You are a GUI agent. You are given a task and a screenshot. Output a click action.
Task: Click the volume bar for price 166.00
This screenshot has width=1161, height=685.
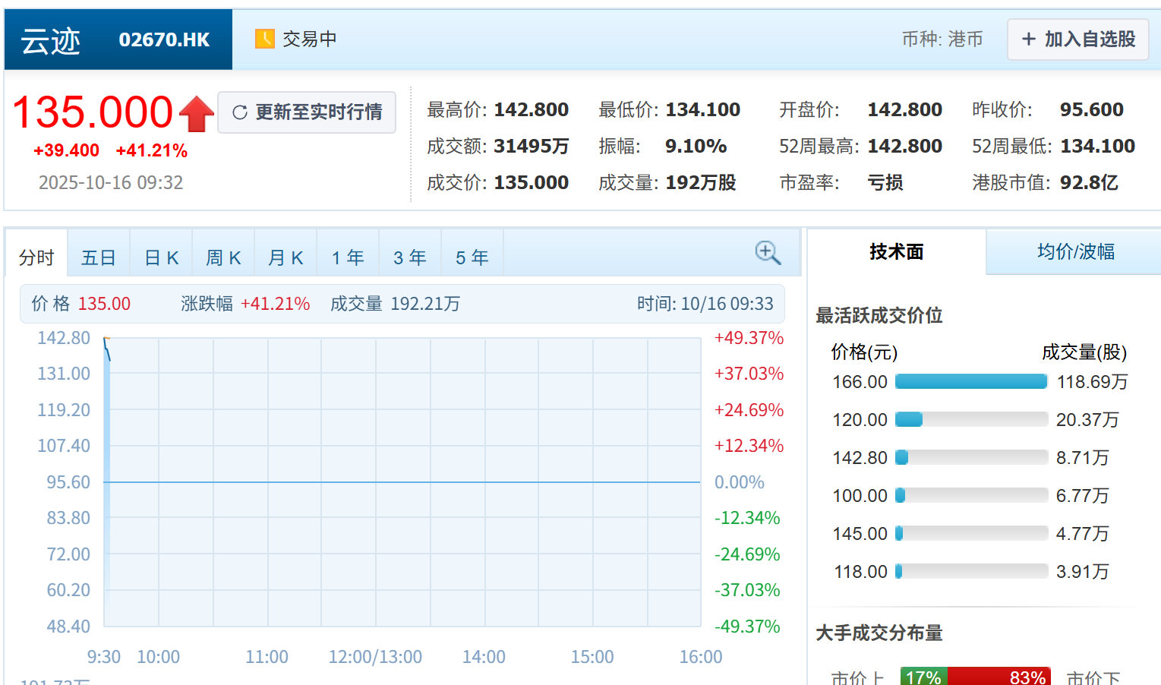coord(970,381)
